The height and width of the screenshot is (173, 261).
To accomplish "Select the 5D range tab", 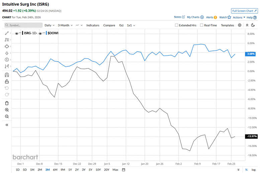I will pos(25,170).
